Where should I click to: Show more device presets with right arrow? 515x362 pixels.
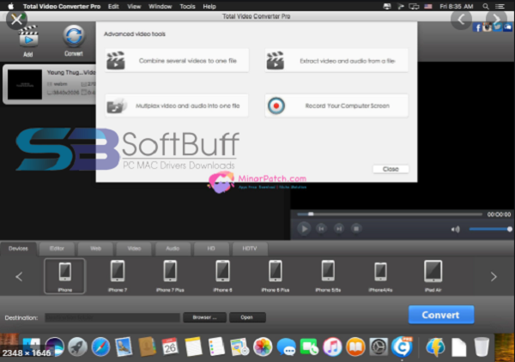494,276
